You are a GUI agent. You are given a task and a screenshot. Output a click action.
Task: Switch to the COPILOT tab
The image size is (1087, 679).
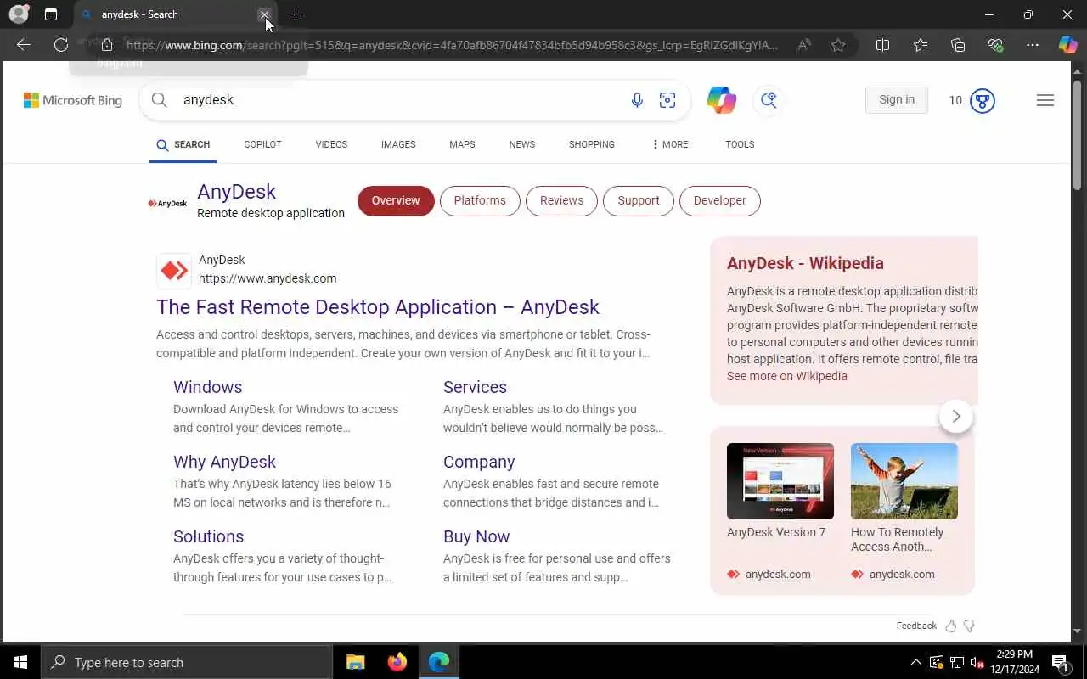[262, 144]
